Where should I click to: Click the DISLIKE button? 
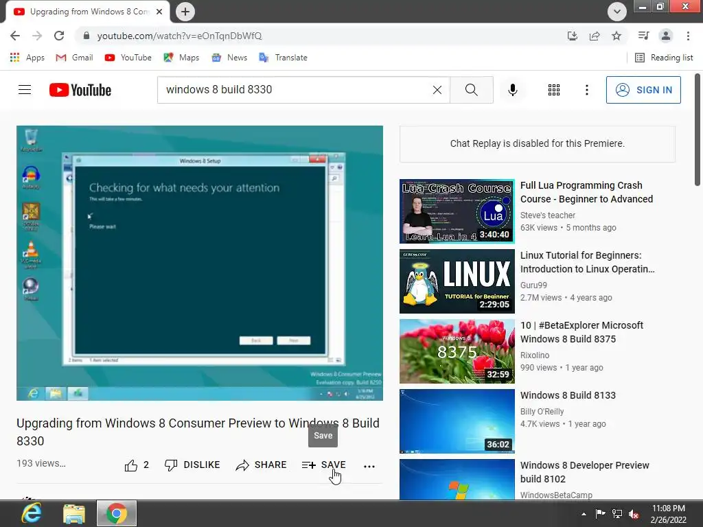coord(192,465)
